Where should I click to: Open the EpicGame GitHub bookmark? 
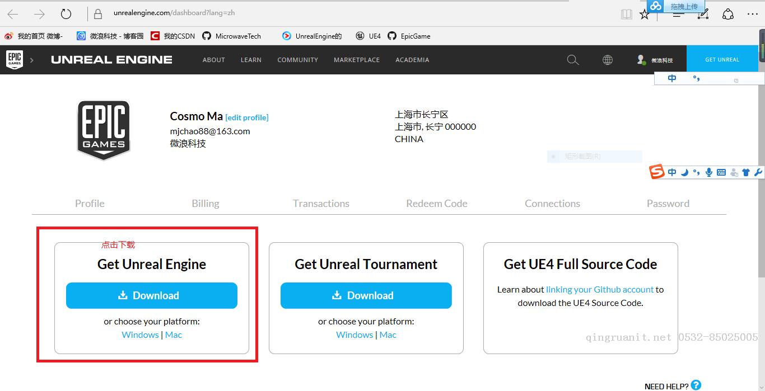409,36
